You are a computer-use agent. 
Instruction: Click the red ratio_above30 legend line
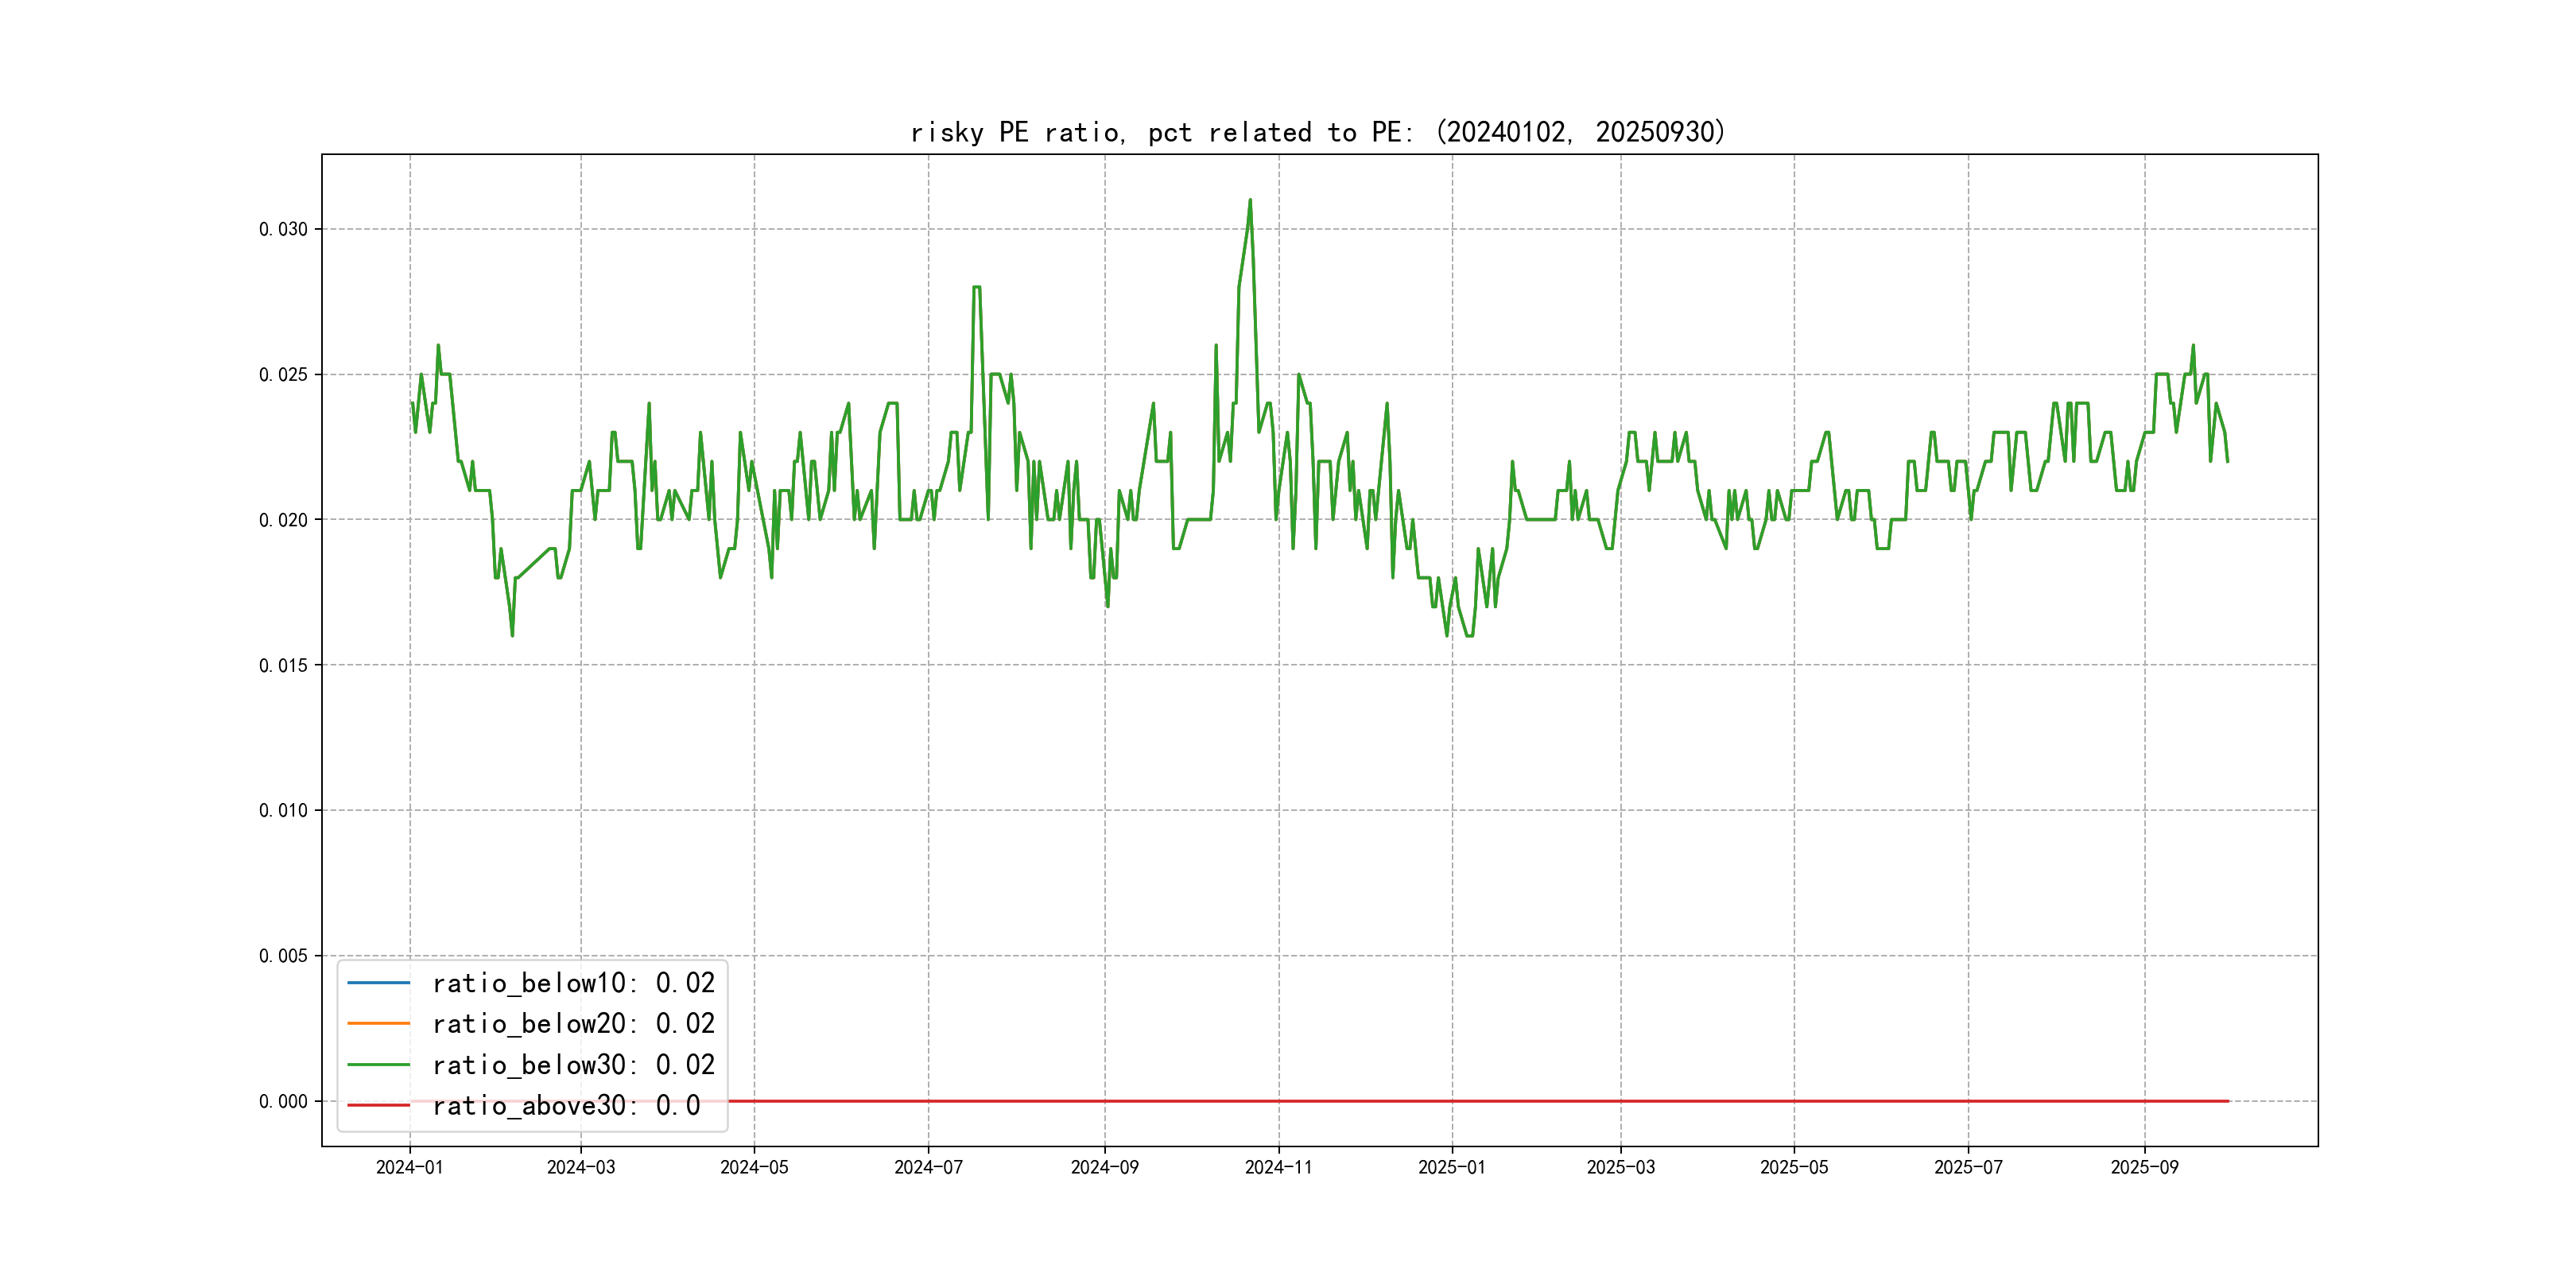click(x=378, y=1105)
